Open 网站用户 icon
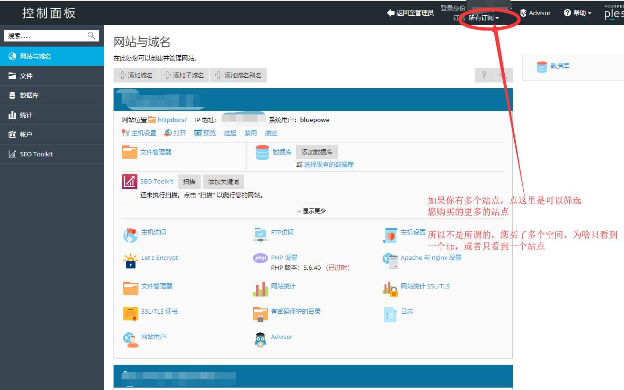Screen dimensions: 624x390 131,339
